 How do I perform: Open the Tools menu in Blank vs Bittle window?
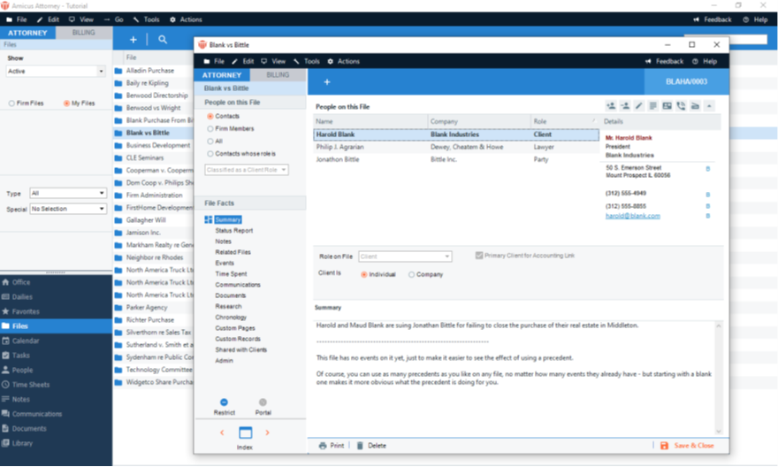pyautogui.click(x=307, y=62)
